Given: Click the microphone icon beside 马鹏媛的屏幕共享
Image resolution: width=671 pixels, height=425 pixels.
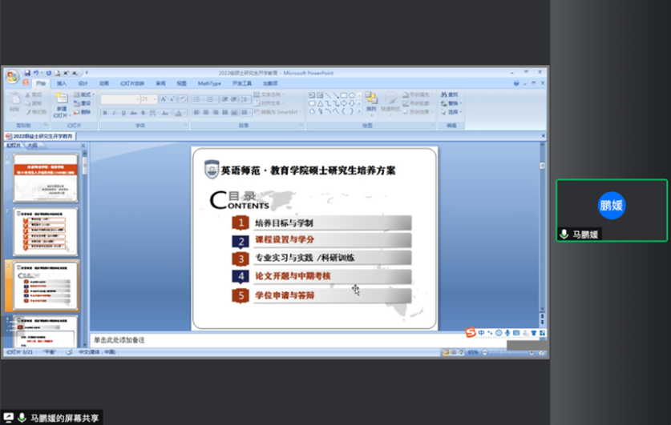Looking at the screenshot, I should pyautogui.click(x=22, y=418).
